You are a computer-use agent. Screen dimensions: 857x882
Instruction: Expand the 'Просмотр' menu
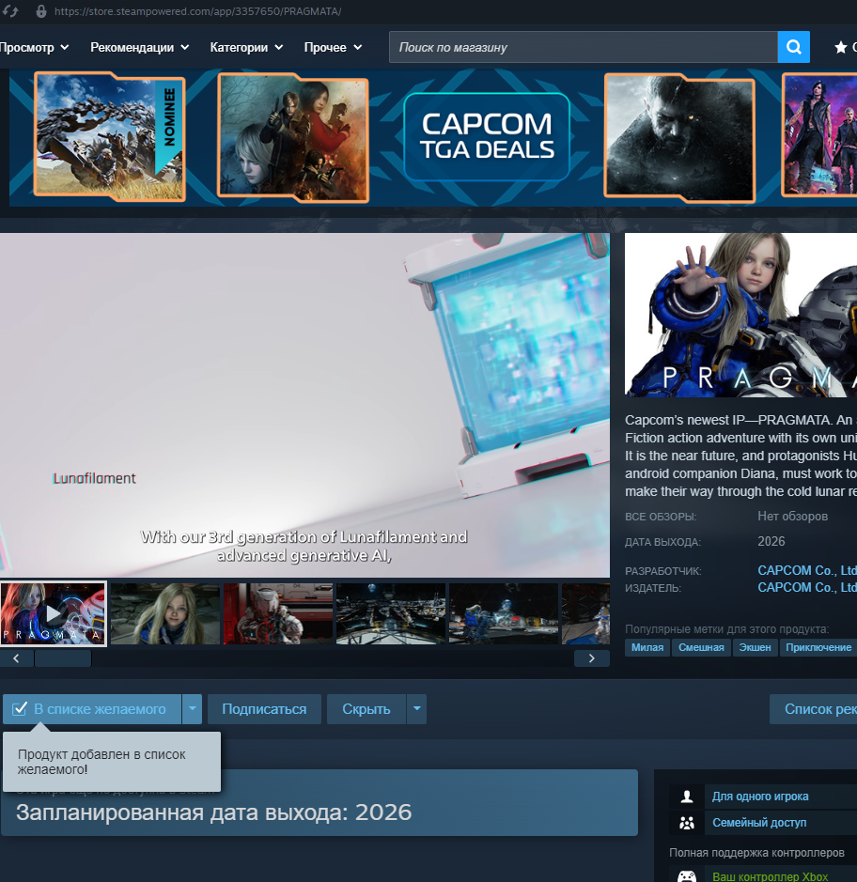[34, 47]
